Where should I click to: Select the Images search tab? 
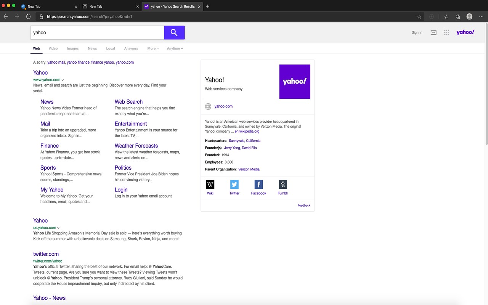click(73, 48)
